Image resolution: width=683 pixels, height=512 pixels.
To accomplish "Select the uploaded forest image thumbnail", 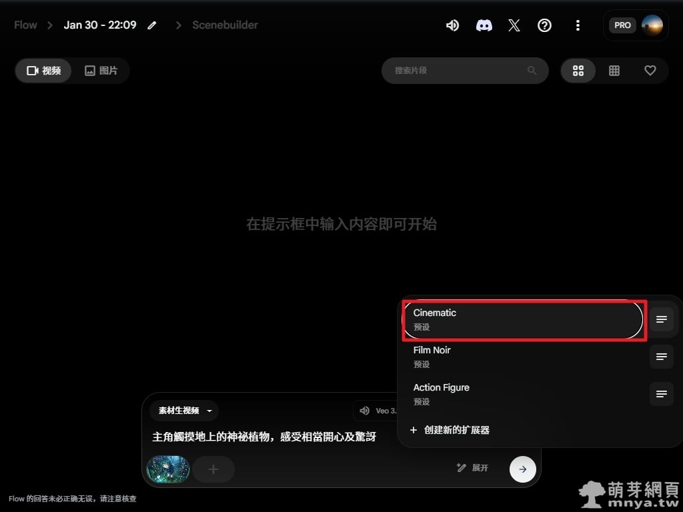I will point(168,469).
